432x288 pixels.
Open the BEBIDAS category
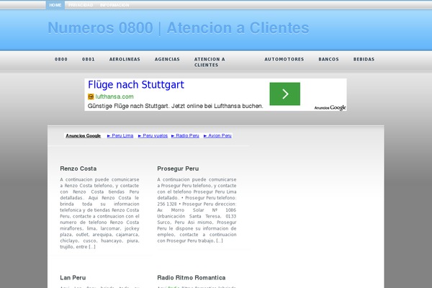pos(364,59)
